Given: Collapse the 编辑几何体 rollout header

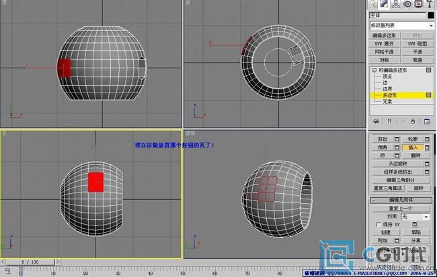Looking at the screenshot, I should [401, 200].
